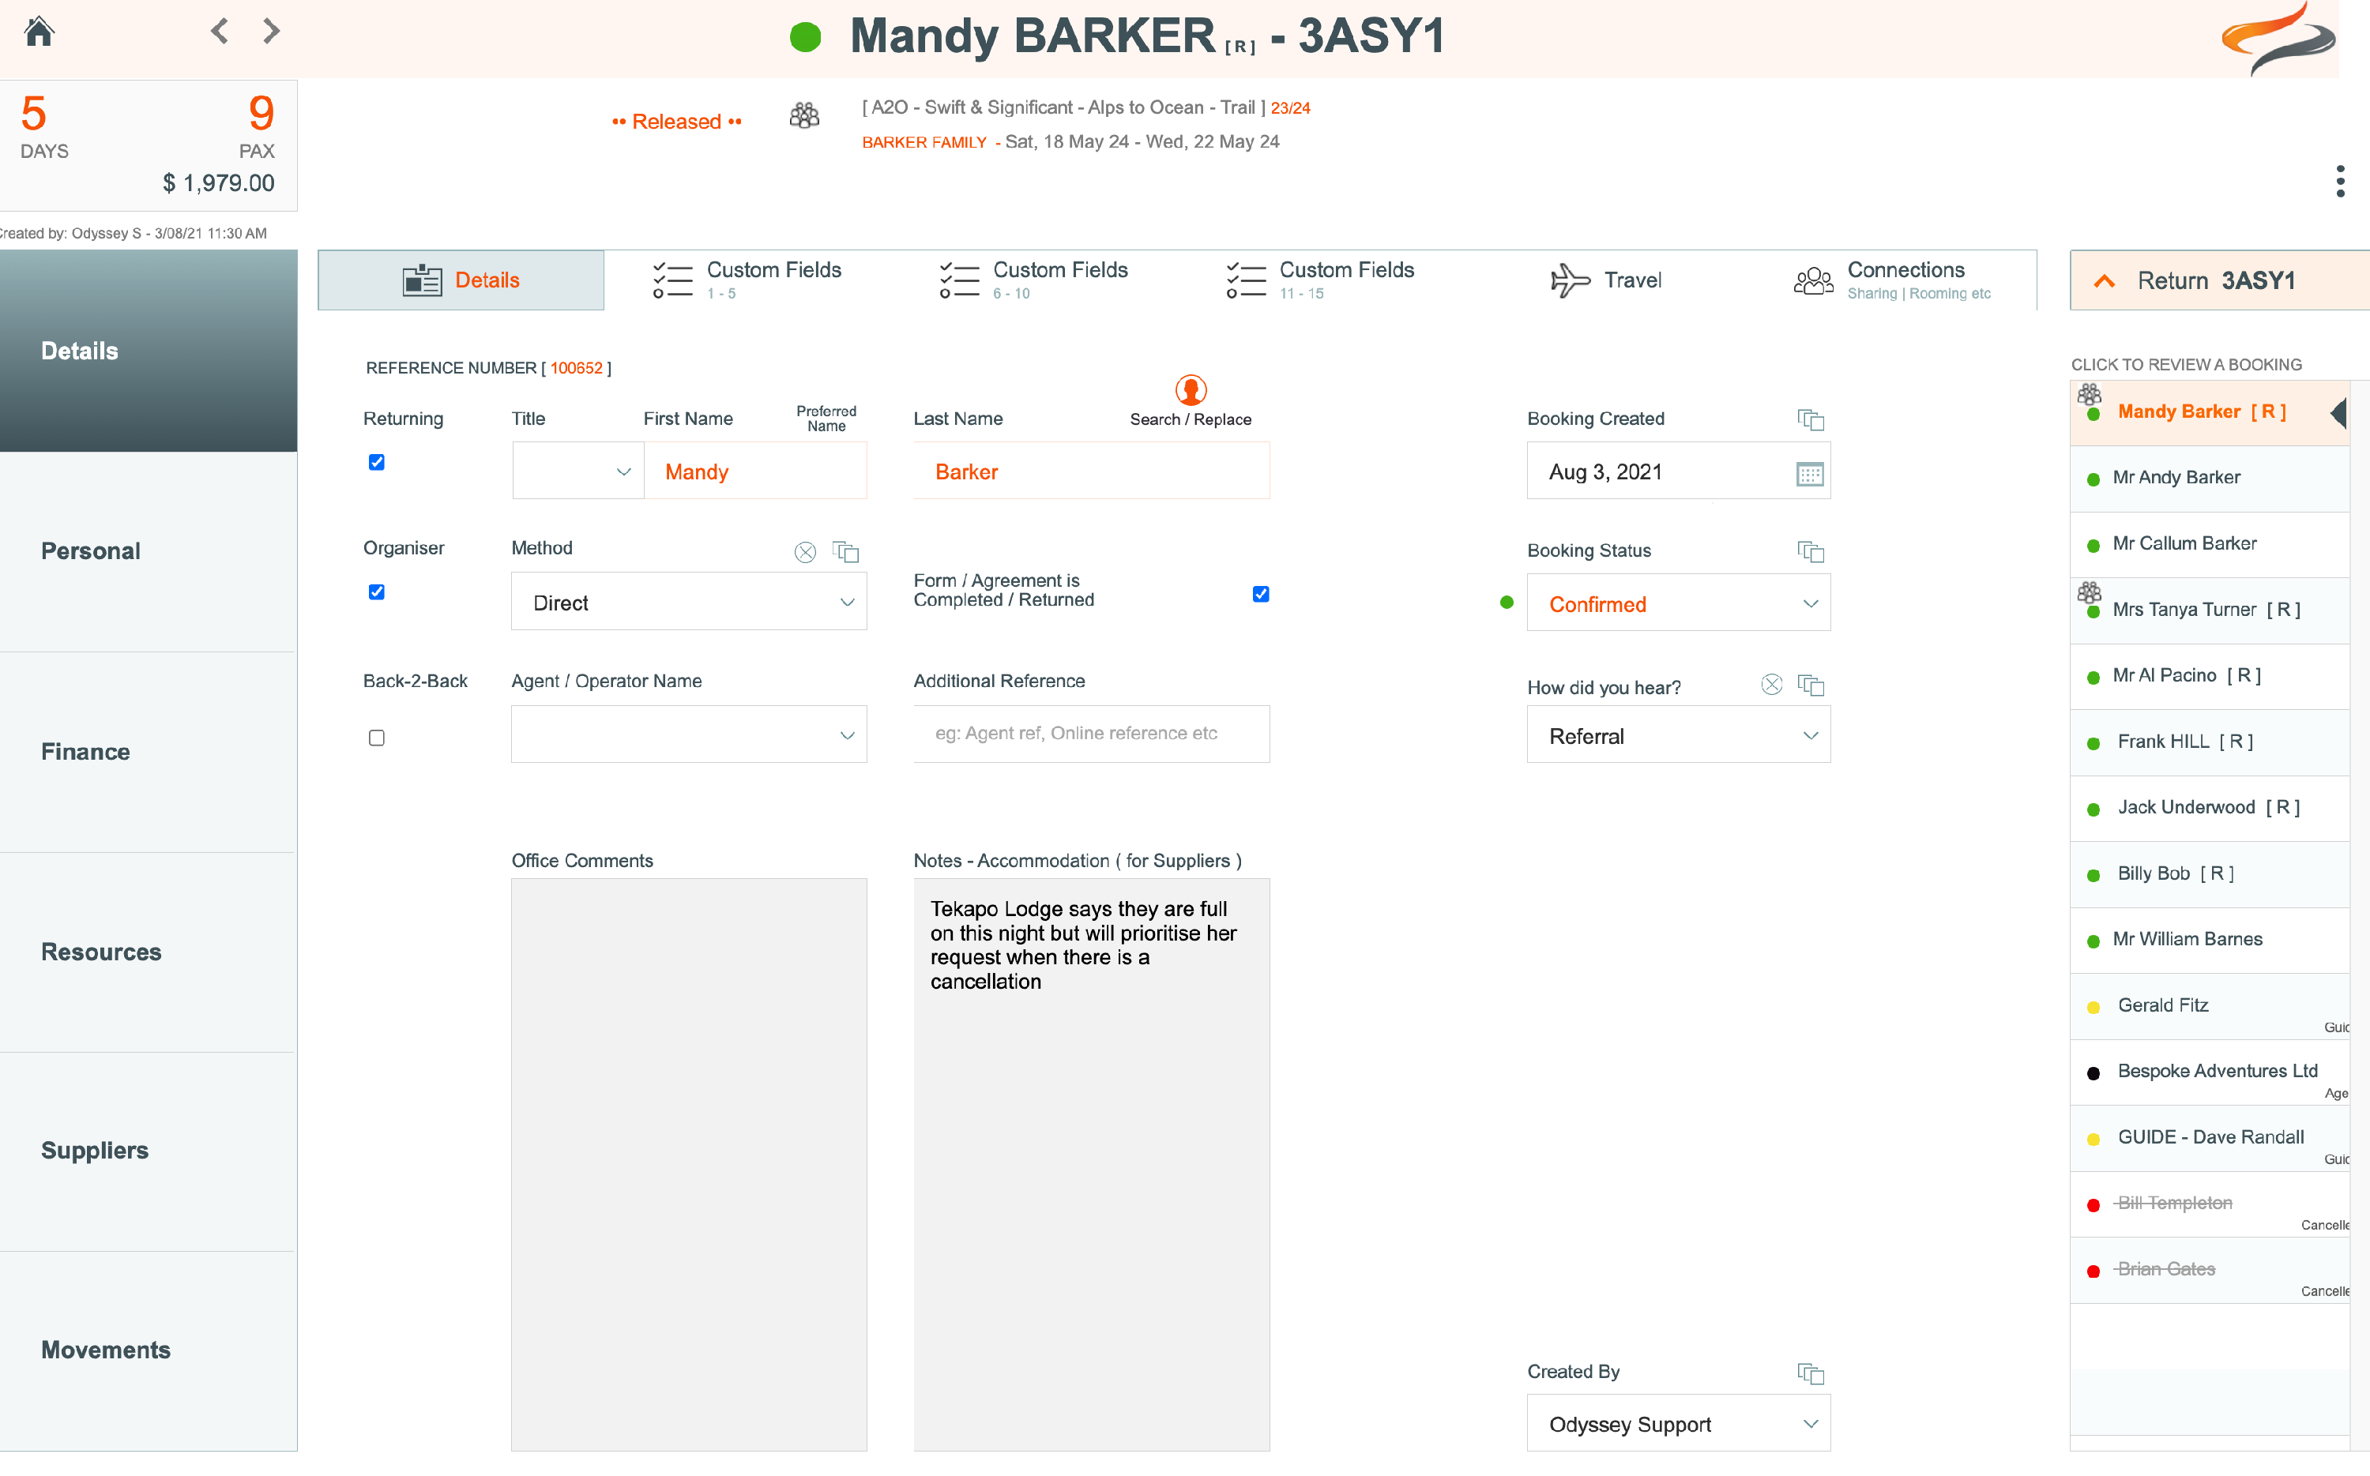Open the Finance section in sidebar
This screenshot has height=1476, width=2370.
(x=86, y=752)
